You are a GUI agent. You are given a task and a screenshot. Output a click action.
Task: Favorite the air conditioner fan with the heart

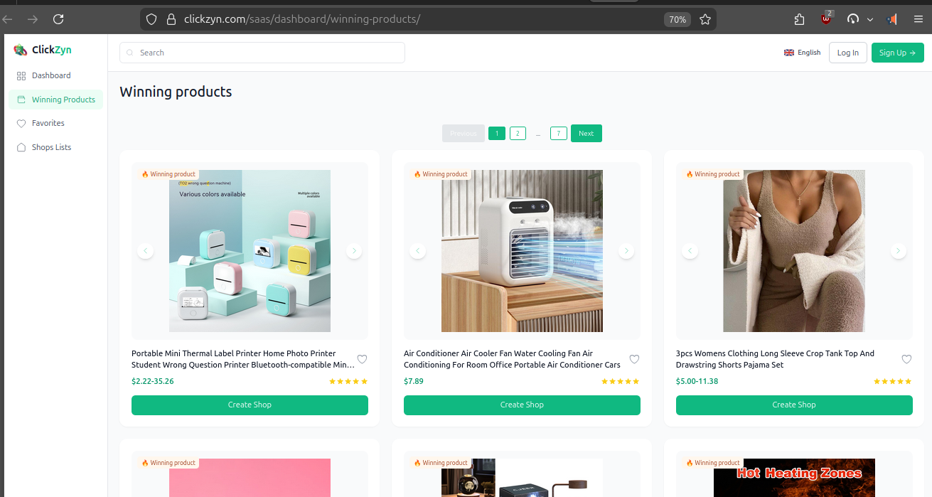[x=634, y=359]
